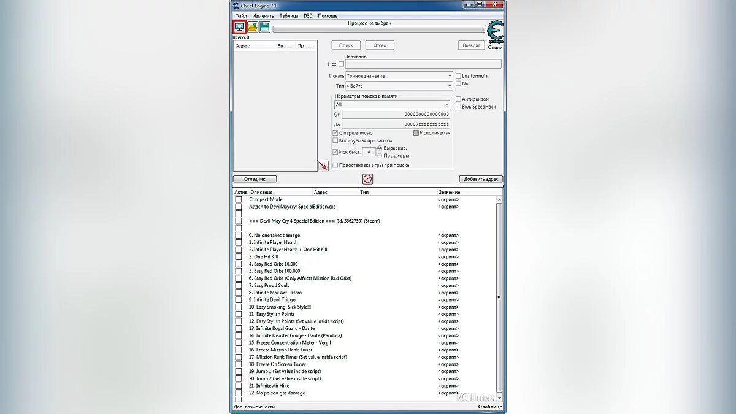The width and height of the screenshot is (736, 414).
Task: Save table using the floppy disk icon
Action: tap(264, 27)
